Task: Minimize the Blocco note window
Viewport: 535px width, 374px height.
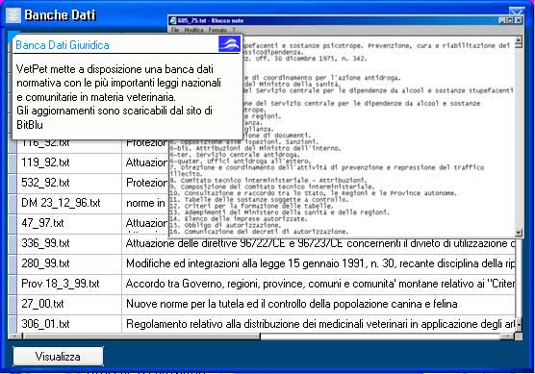Action: click(x=502, y=20)
